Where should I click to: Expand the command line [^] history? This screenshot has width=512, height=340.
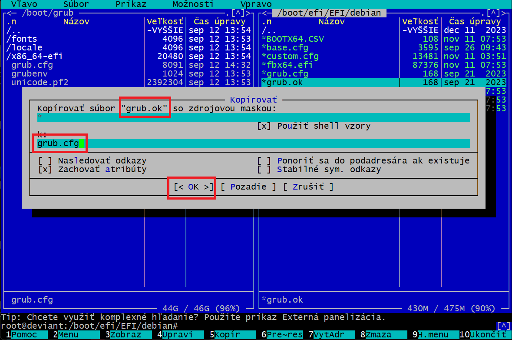[503, 326]
